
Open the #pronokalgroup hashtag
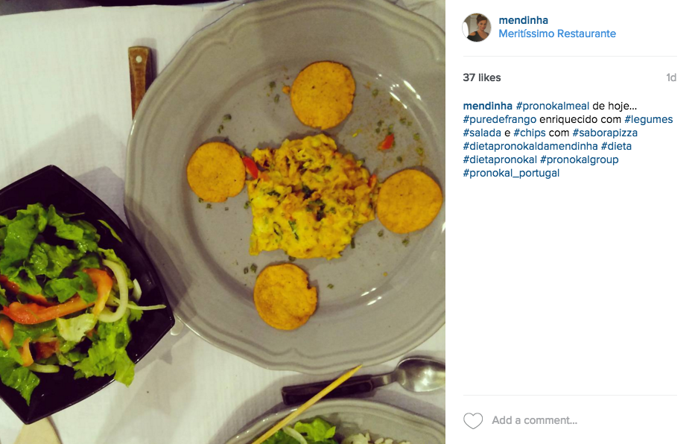pyautogui.click(x=579, y=159)
